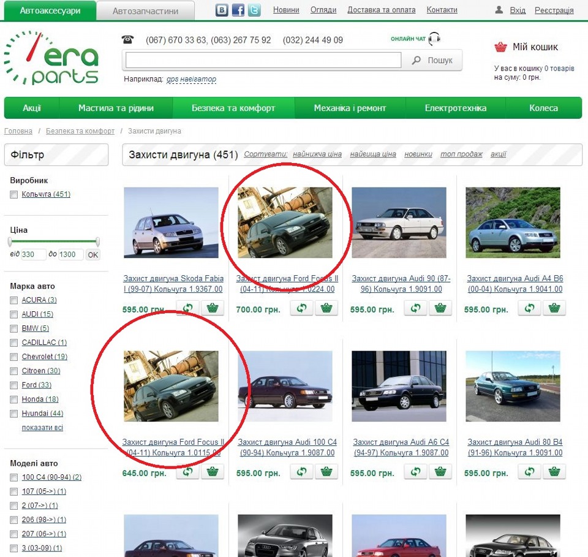Check the Кольчуга manufacturer filter
588x557 pixels.
tap(14, 195)
